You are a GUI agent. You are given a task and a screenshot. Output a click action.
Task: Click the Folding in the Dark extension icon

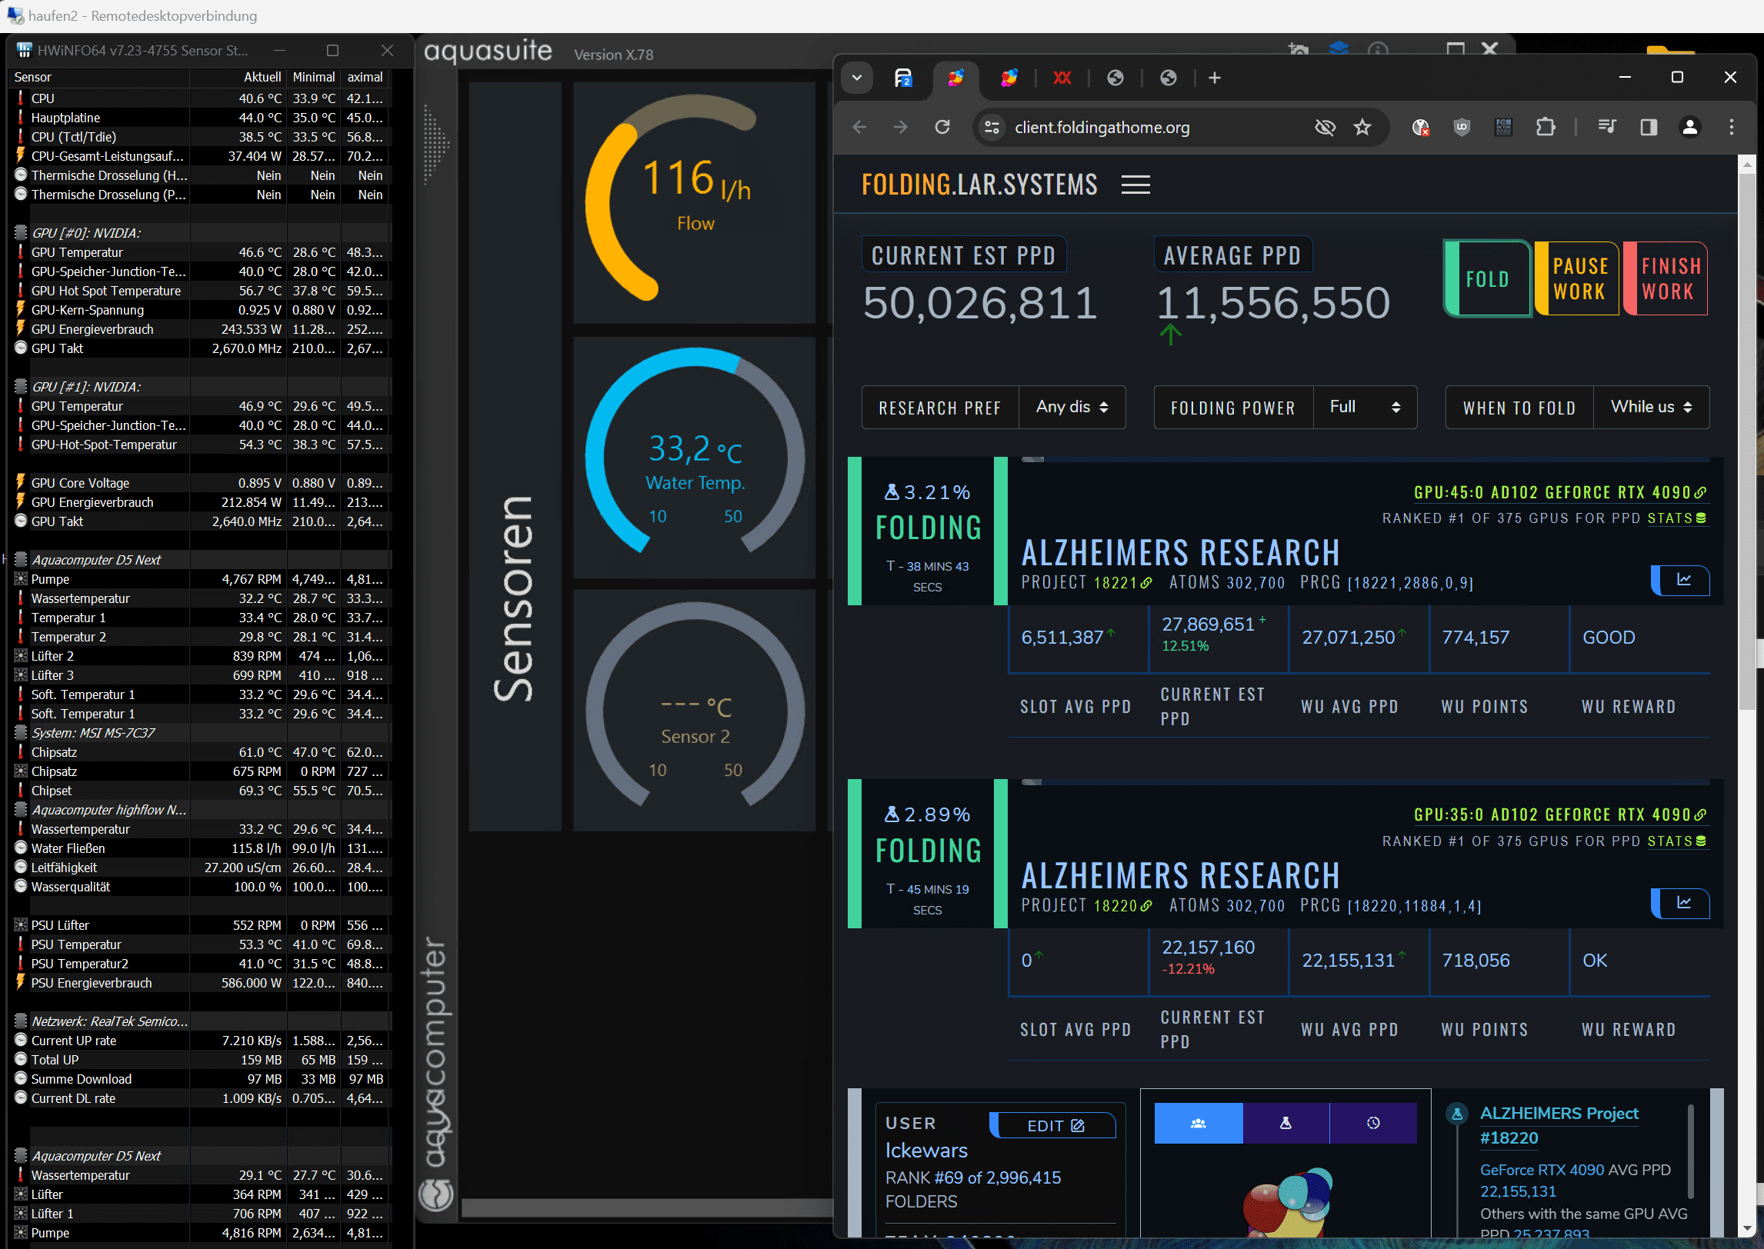point(1504,127)
